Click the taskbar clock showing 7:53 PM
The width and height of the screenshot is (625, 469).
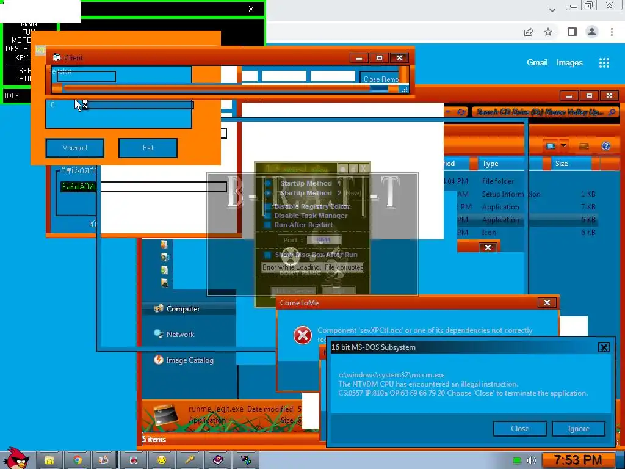(578, 460)
